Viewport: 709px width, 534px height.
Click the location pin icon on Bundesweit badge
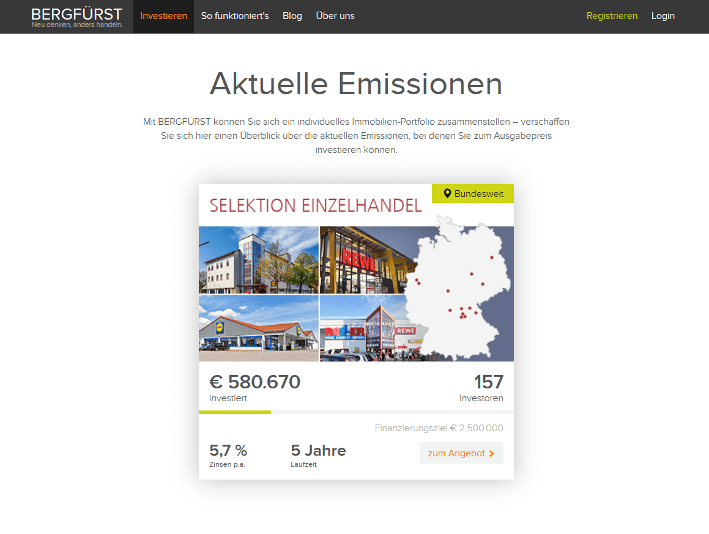click(447, 193)
